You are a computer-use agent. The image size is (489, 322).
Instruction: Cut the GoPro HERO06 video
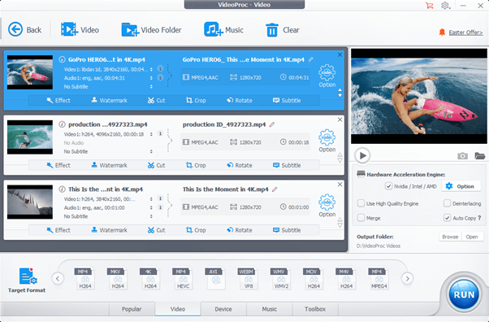(x=156, y=100)
